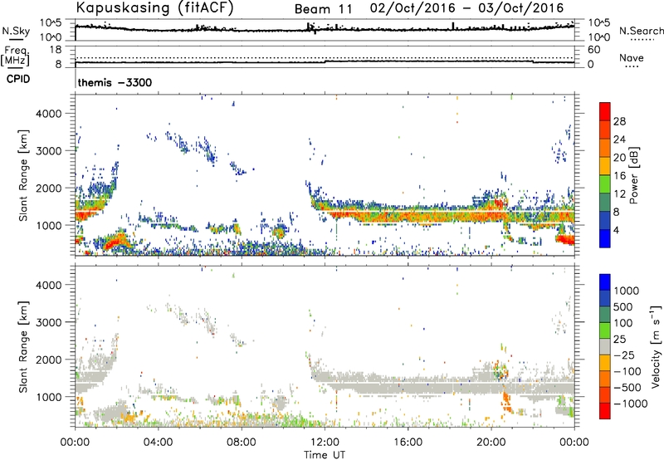
Task: Click the frequency trace step near 12:00
Action: tap(325, 61)
